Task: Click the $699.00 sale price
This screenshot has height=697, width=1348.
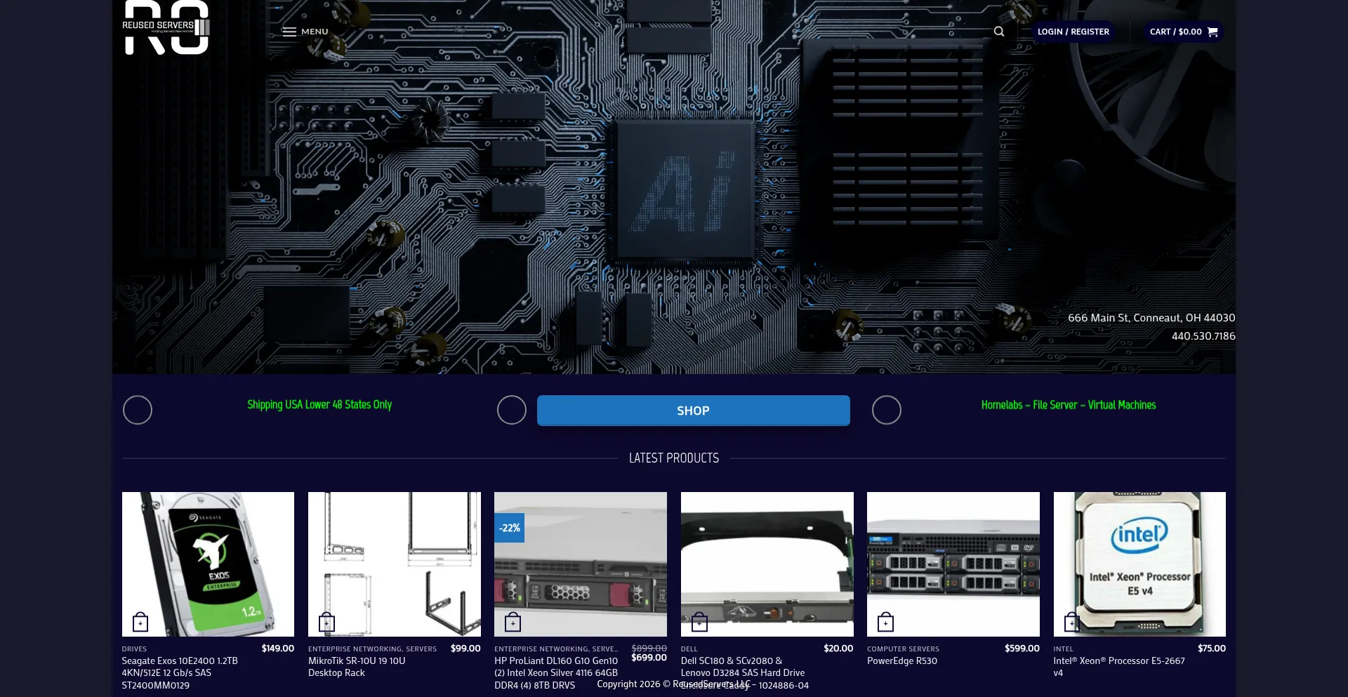Action: point(649,658)
